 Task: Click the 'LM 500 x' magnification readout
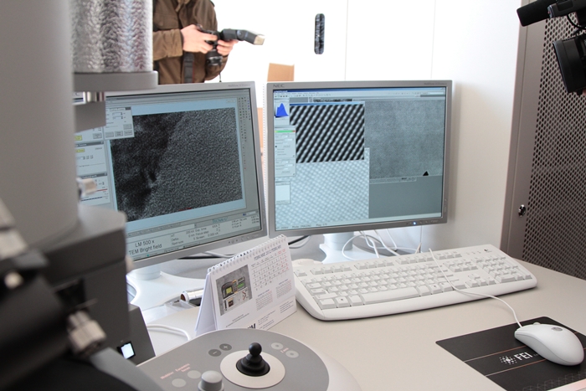(x=144, y=244)
